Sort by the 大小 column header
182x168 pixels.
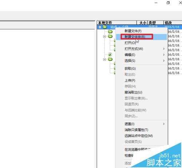(142, 23)
